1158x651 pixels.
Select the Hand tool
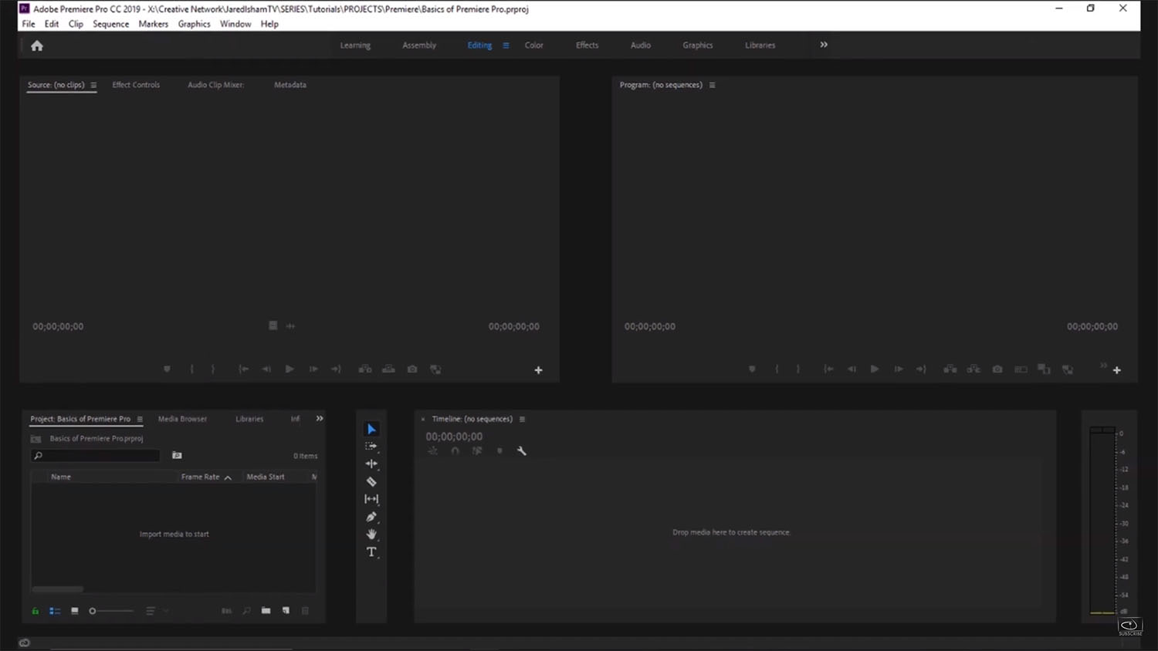click(x=371, y=534)
